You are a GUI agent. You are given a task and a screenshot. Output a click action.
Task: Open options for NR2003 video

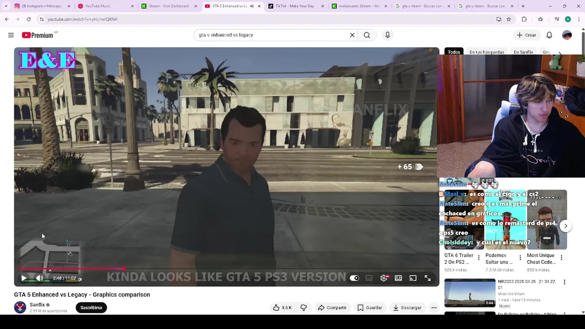[x=564, y=282]
